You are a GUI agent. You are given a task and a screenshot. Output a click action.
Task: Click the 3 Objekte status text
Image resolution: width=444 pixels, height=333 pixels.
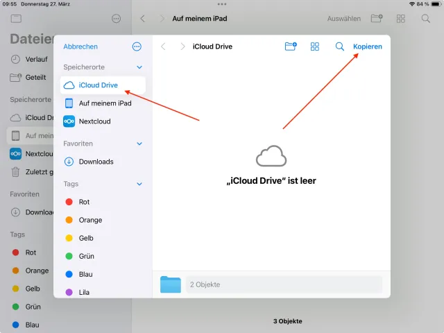[288, 321]
